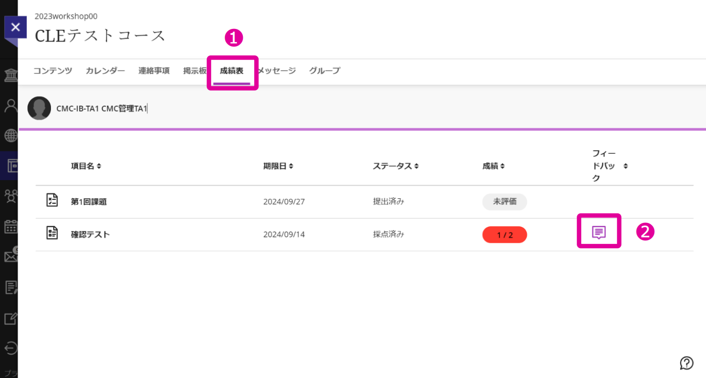Viewport: 706px width, 378px height.
Task: Open 確認テスト item link
Action: coord(90,235)
